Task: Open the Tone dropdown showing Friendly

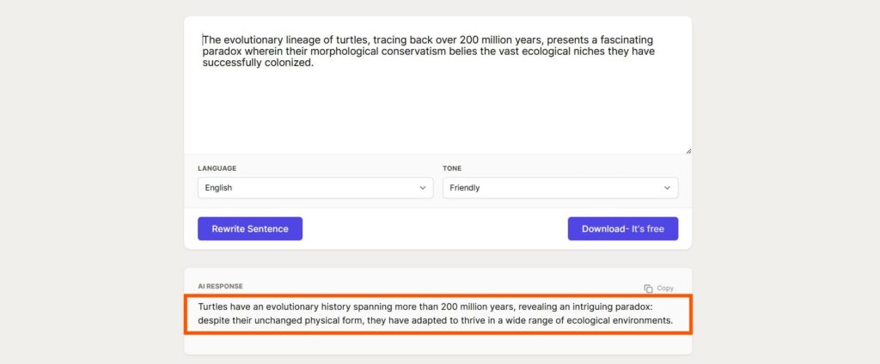Action: [560, 188]
